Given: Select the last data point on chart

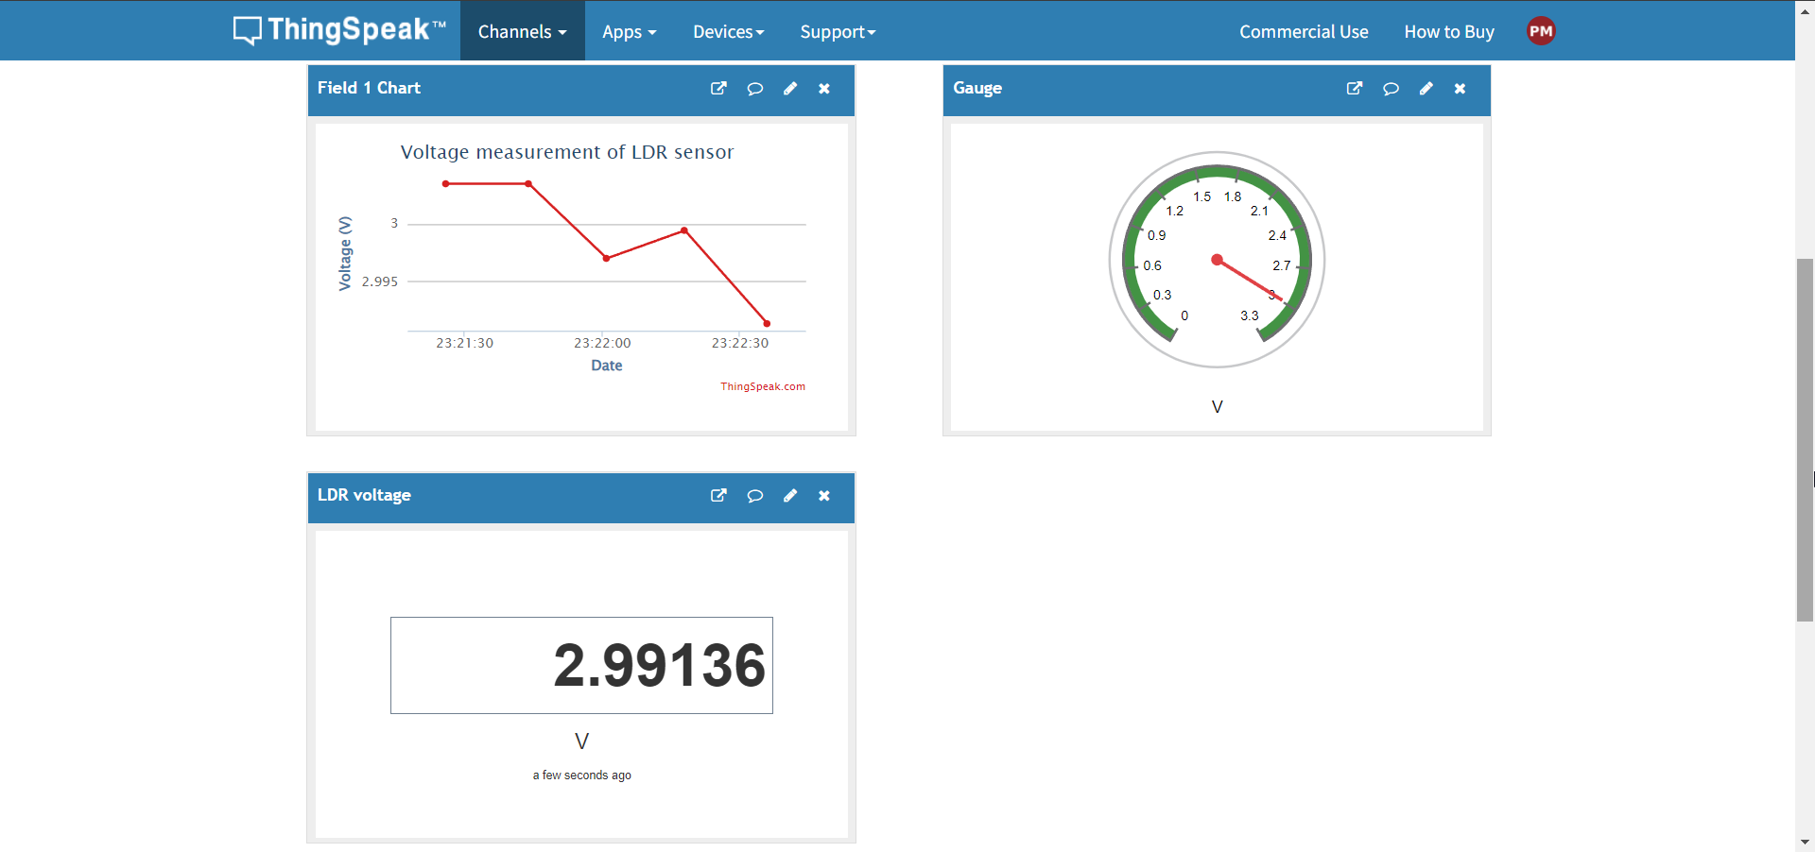Looking at the screenshot, I should pyautogui.click(x=767, y=324).
